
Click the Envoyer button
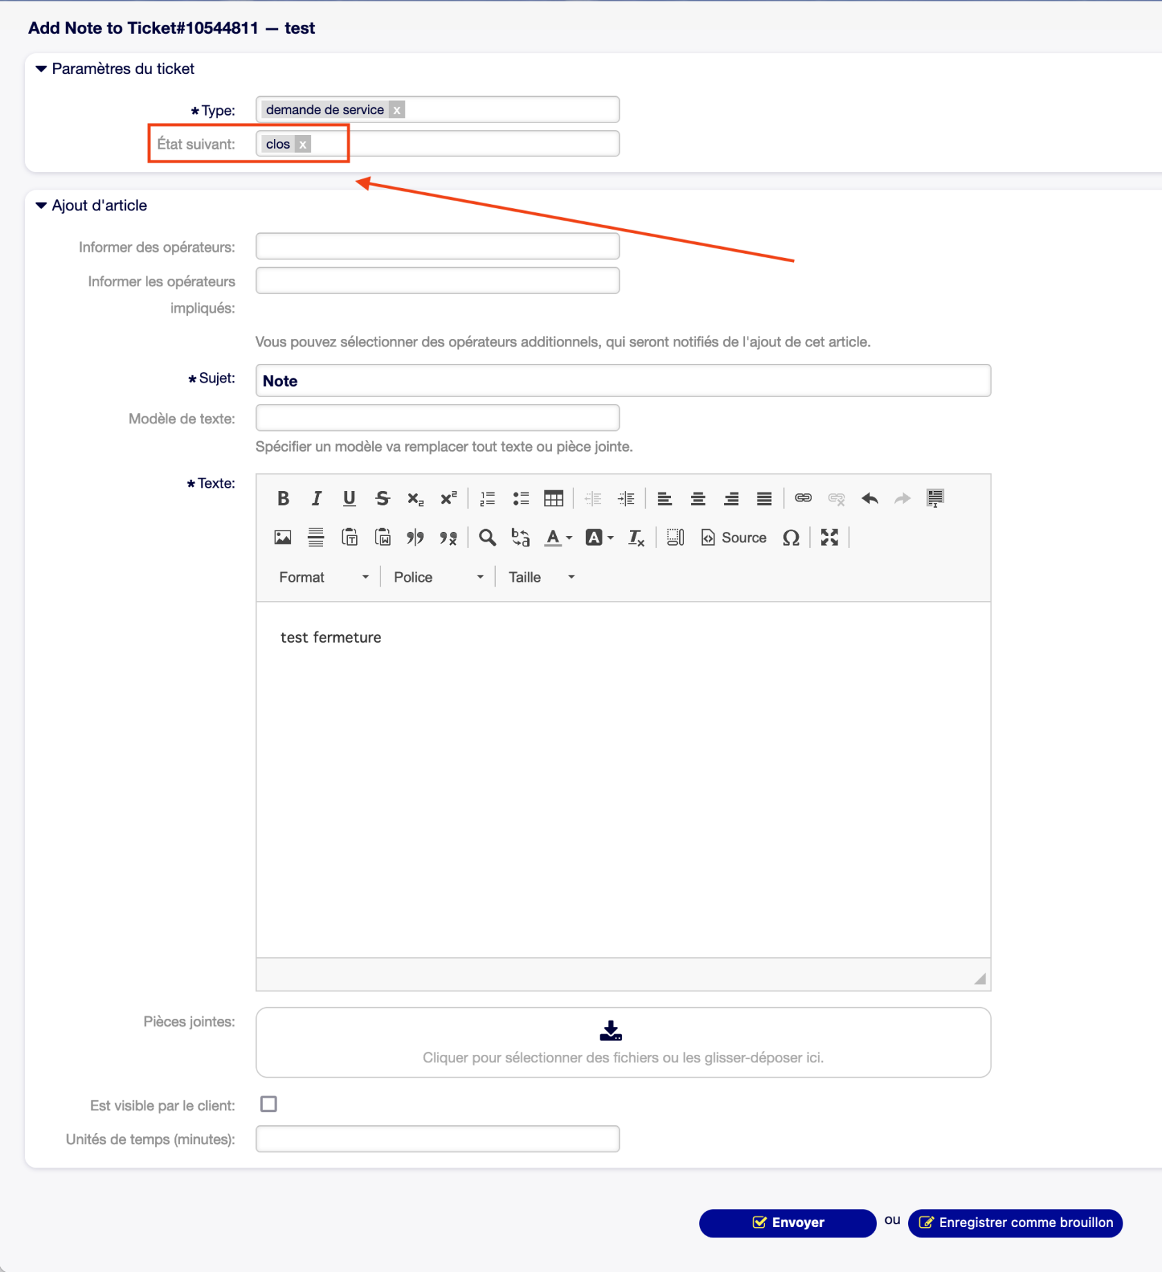click(787, 1222)
